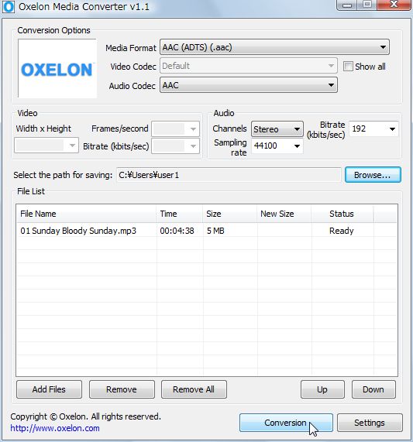The image size is (413, 442).
Task: Move the file Down in the list
Action: tap(373, 389)
